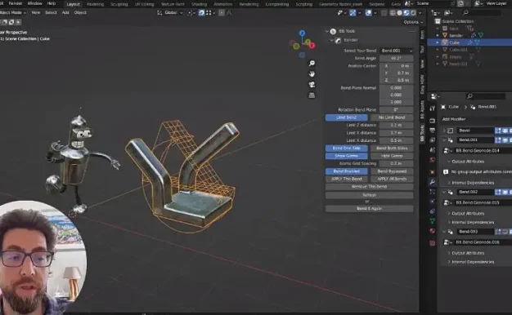Collapse the Bend.001 modifier panel

point(444,140)
